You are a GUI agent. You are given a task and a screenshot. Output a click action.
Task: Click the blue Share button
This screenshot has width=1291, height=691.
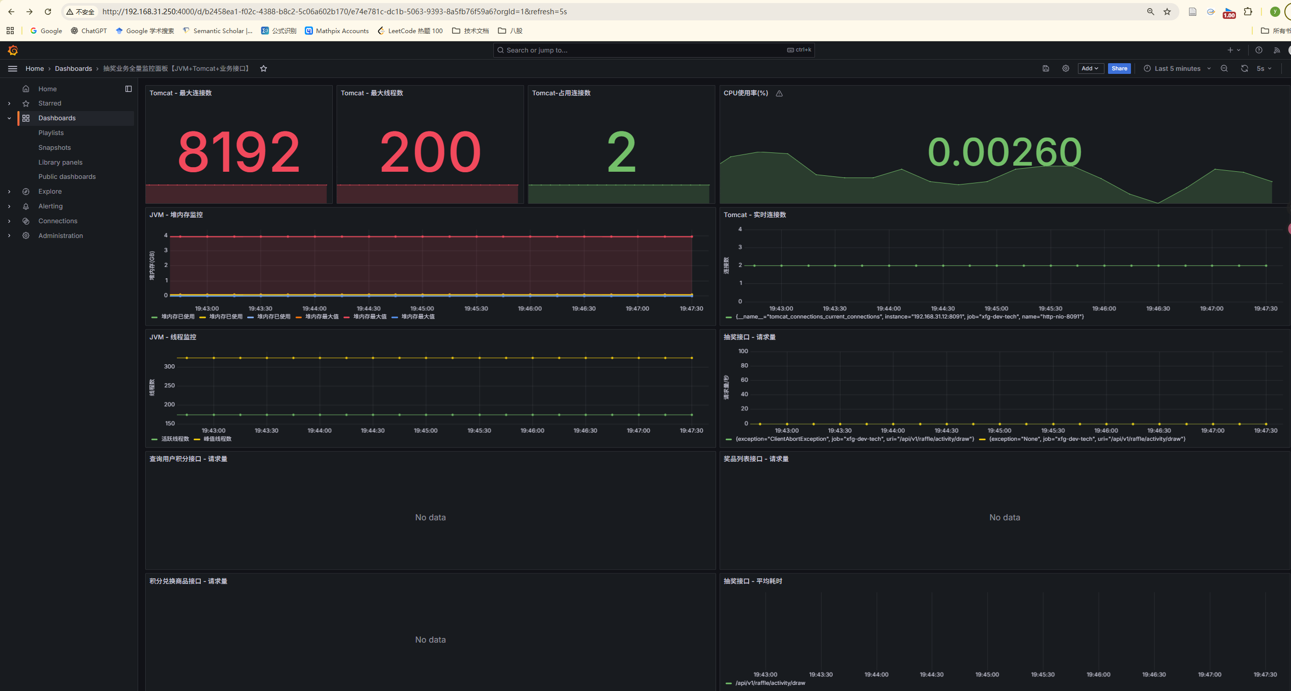tap(1119, 68)
